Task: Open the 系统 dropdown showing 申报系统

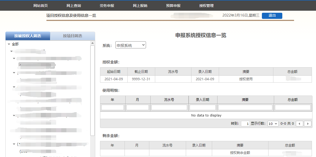Action: point(131,45)
